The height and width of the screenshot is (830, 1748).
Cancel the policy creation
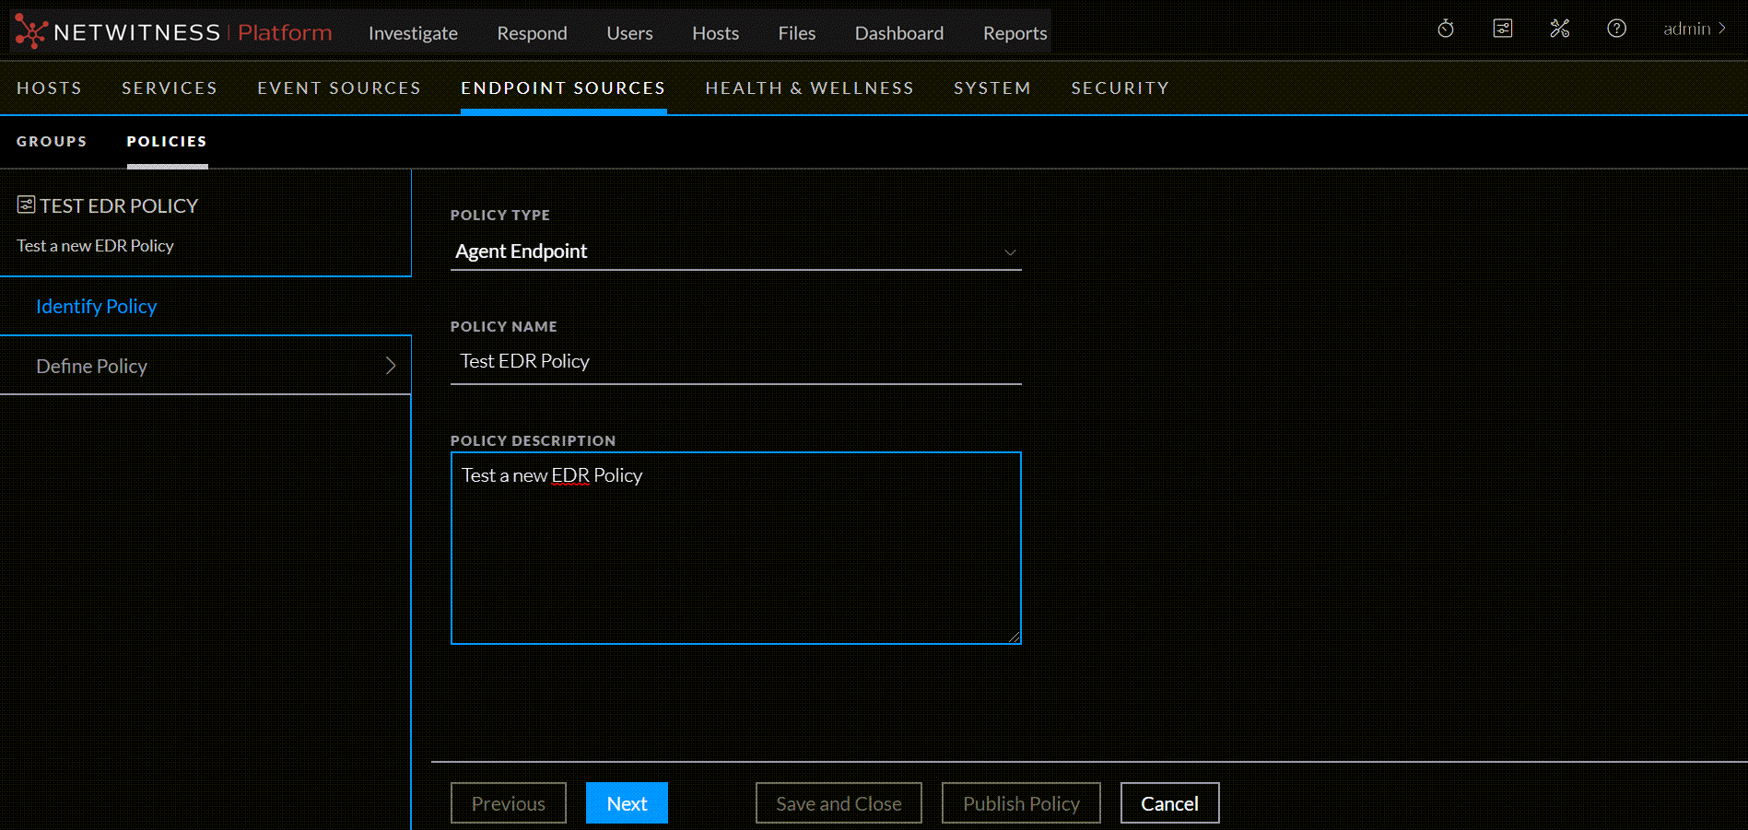[x=1169, y=803]
